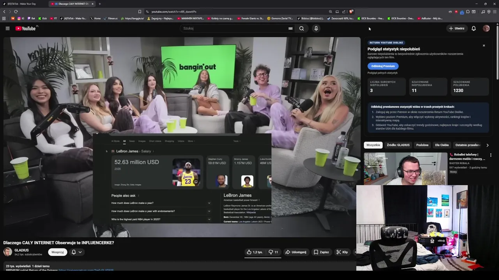Select the Źródło: GLADIUS filter chip
This screenshot has height=280, width=499.
tap(398, 145)
